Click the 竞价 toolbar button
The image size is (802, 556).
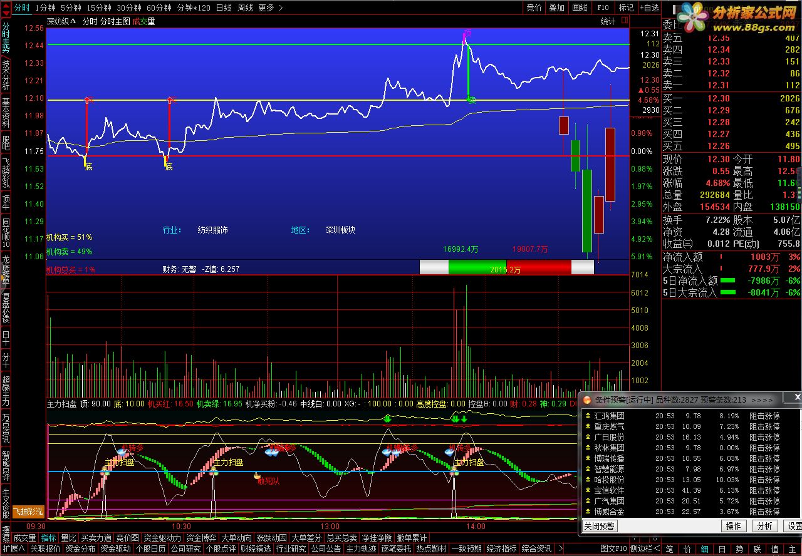tap(534, 8)
